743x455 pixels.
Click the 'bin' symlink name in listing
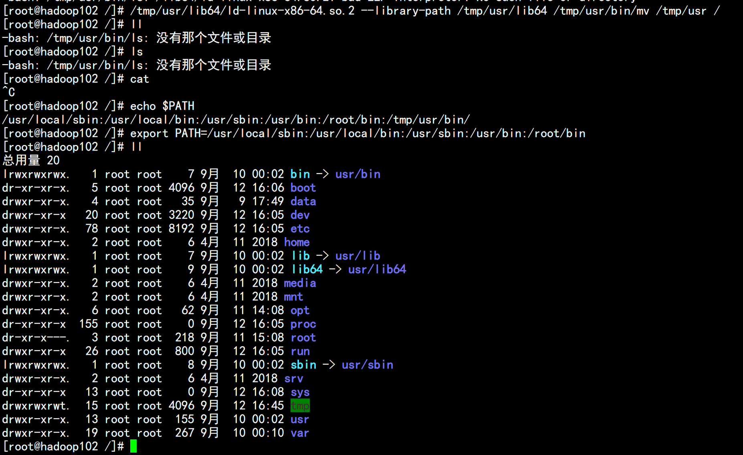pyautogui.click(x=300, y=174)
